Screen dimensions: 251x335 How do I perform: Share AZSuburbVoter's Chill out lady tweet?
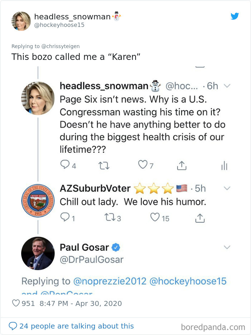[200, 218]
